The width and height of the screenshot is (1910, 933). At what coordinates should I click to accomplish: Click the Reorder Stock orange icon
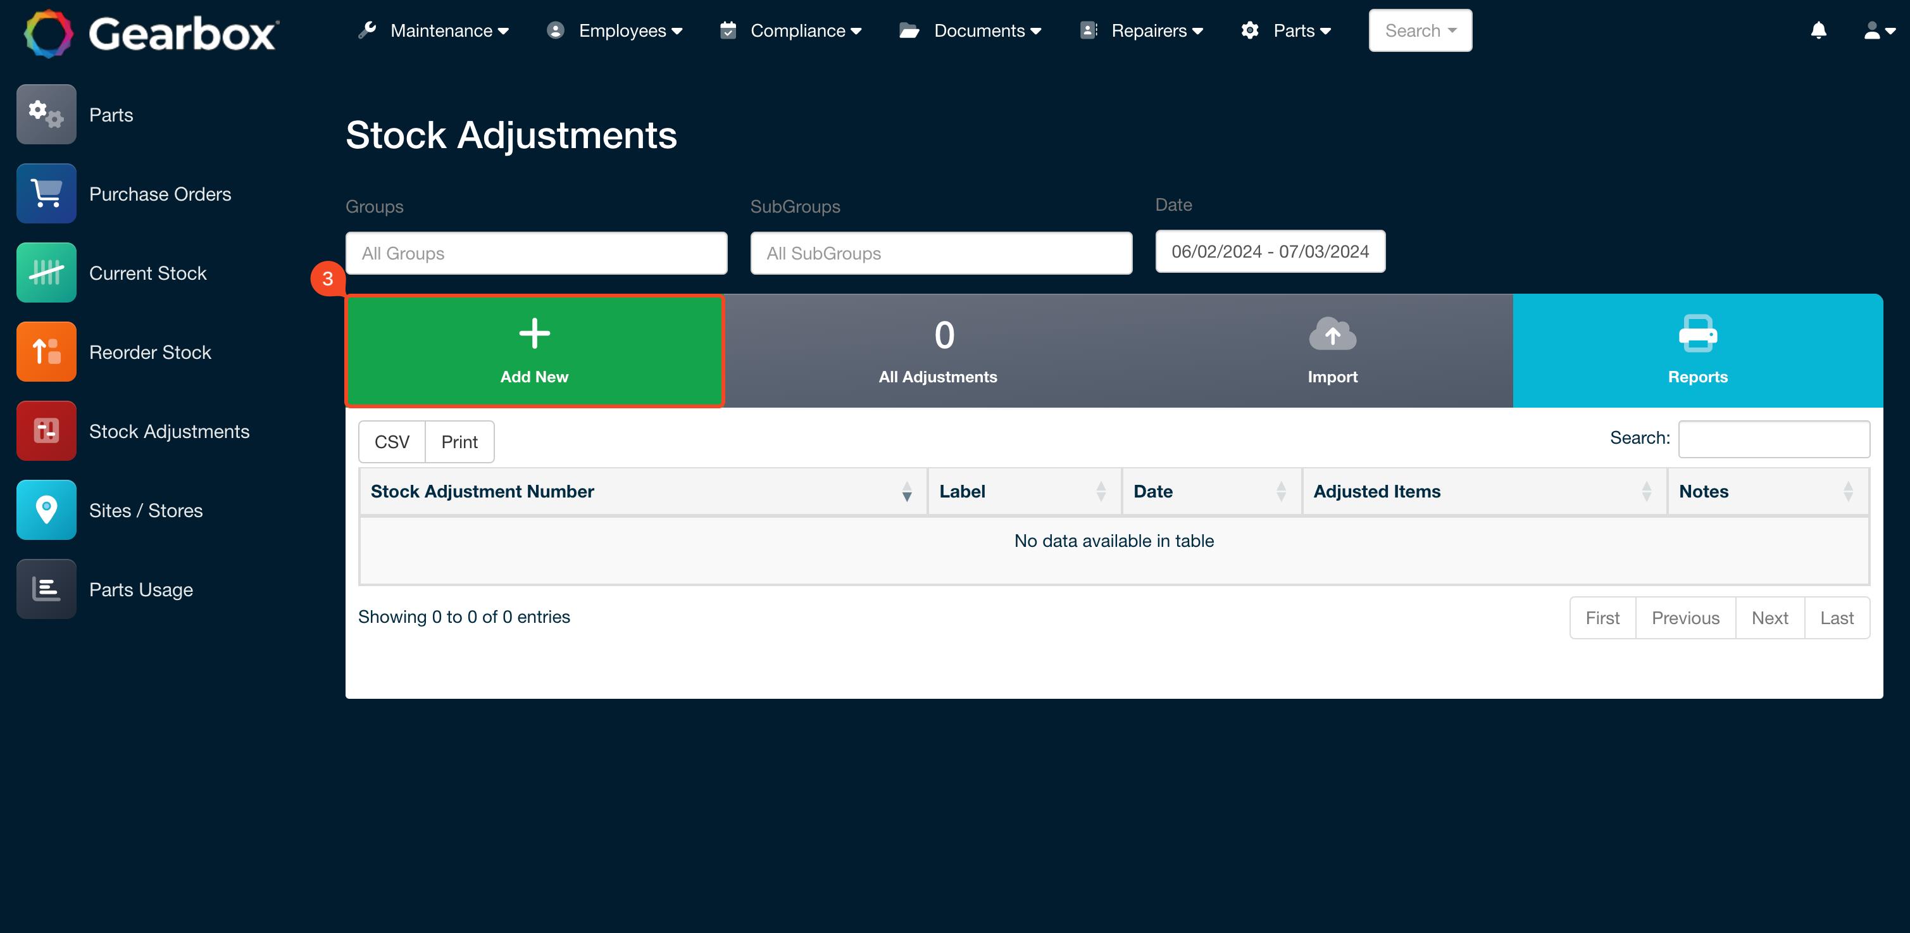(46, 351)
